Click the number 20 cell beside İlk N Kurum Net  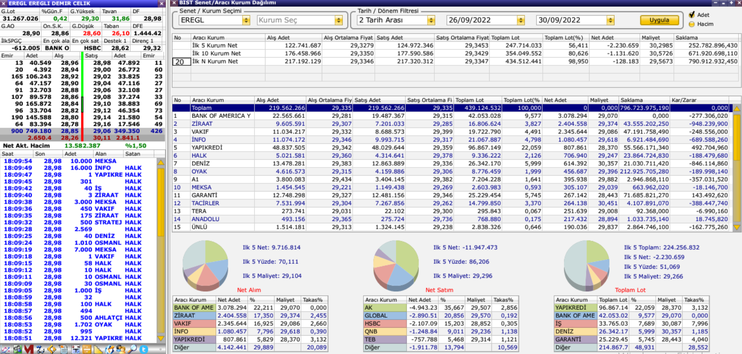click(181, 62)
